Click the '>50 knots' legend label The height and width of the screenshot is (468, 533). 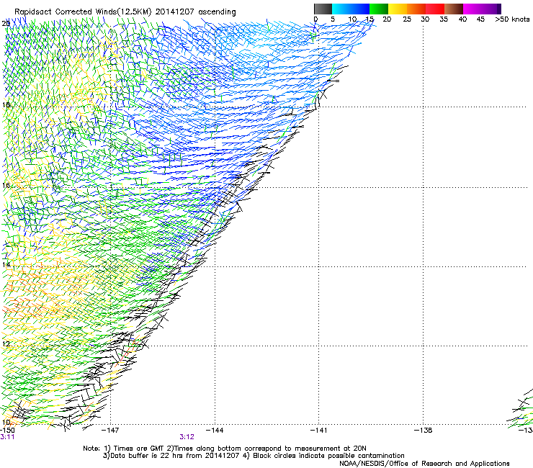512,19
